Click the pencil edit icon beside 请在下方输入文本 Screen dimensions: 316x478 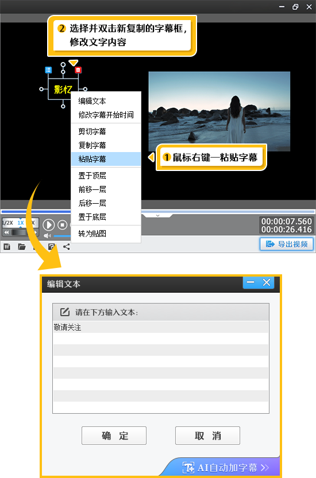pos(65,312)
